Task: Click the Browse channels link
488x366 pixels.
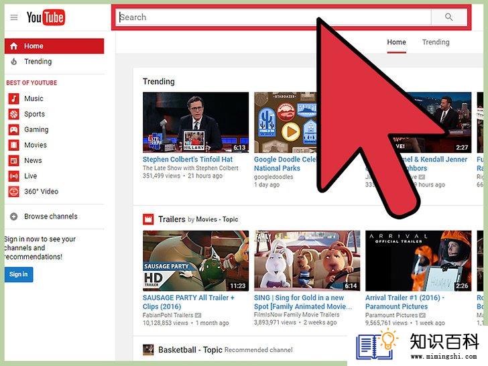Action: click(51, 217)
